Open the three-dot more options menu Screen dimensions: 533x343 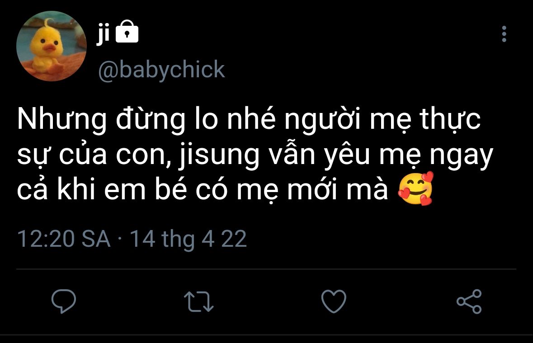(504, 34)
